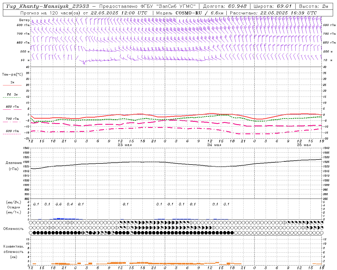Click the Высота: 2м header value

313,6
